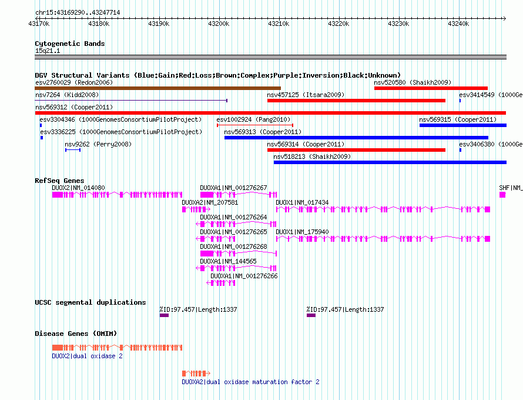Click the 43200k ruler tick label
Image resolution: width=523 pixels, height=400 pixels.
[219, 24]
